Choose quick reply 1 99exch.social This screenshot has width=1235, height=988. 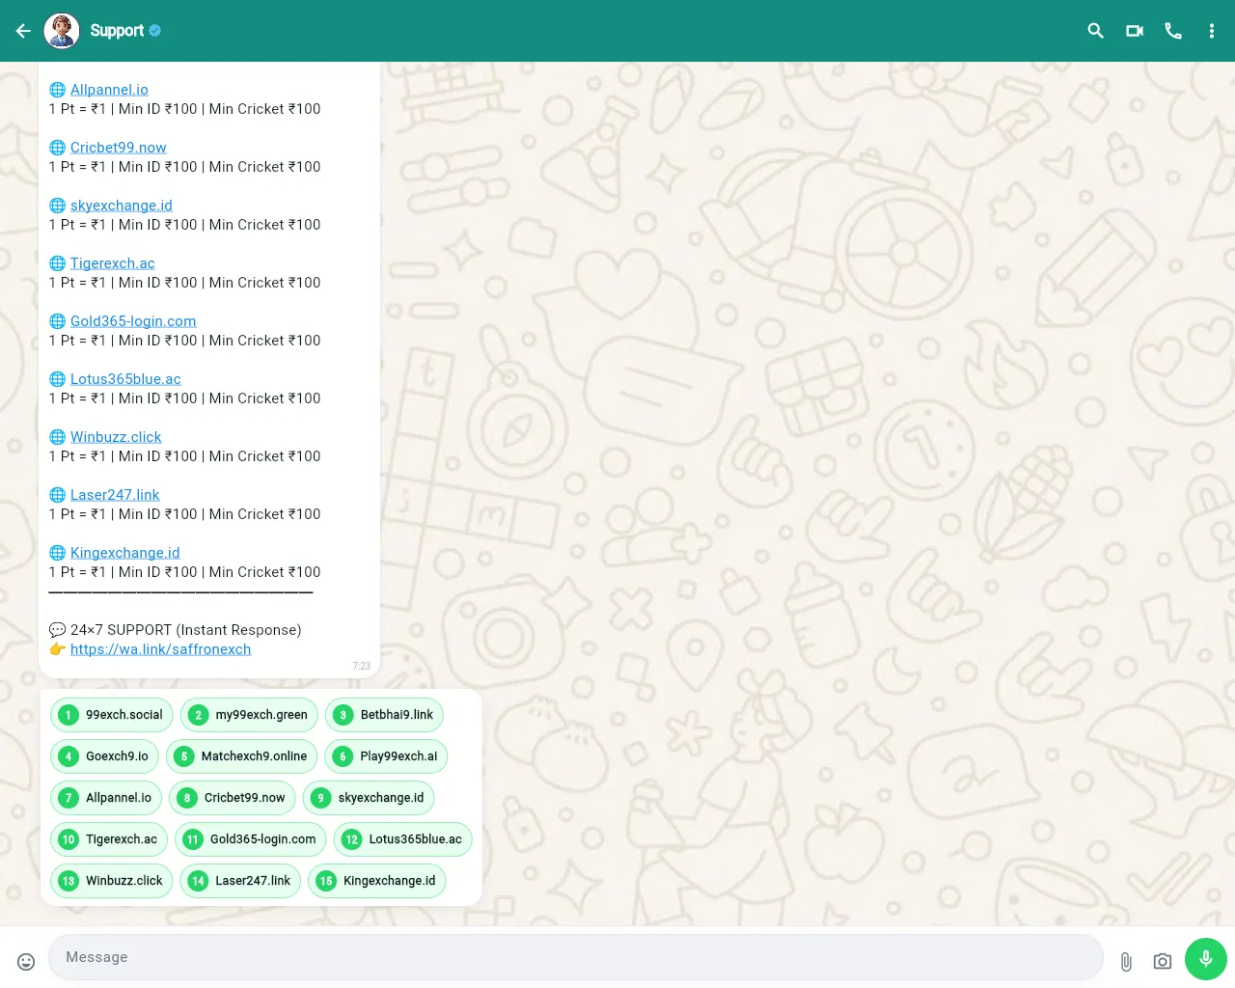(111, 715)
